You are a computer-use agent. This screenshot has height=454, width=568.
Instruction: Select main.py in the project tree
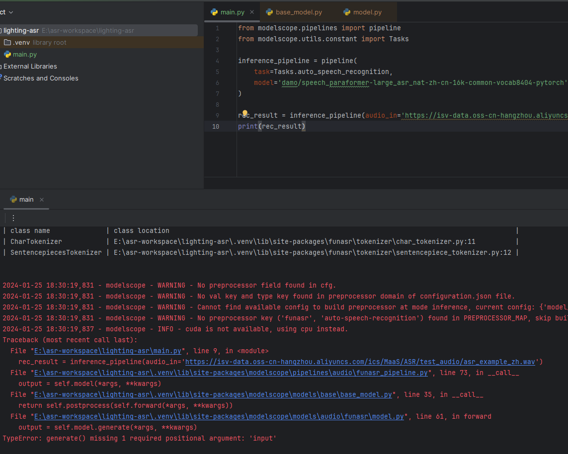coord(25,54)
